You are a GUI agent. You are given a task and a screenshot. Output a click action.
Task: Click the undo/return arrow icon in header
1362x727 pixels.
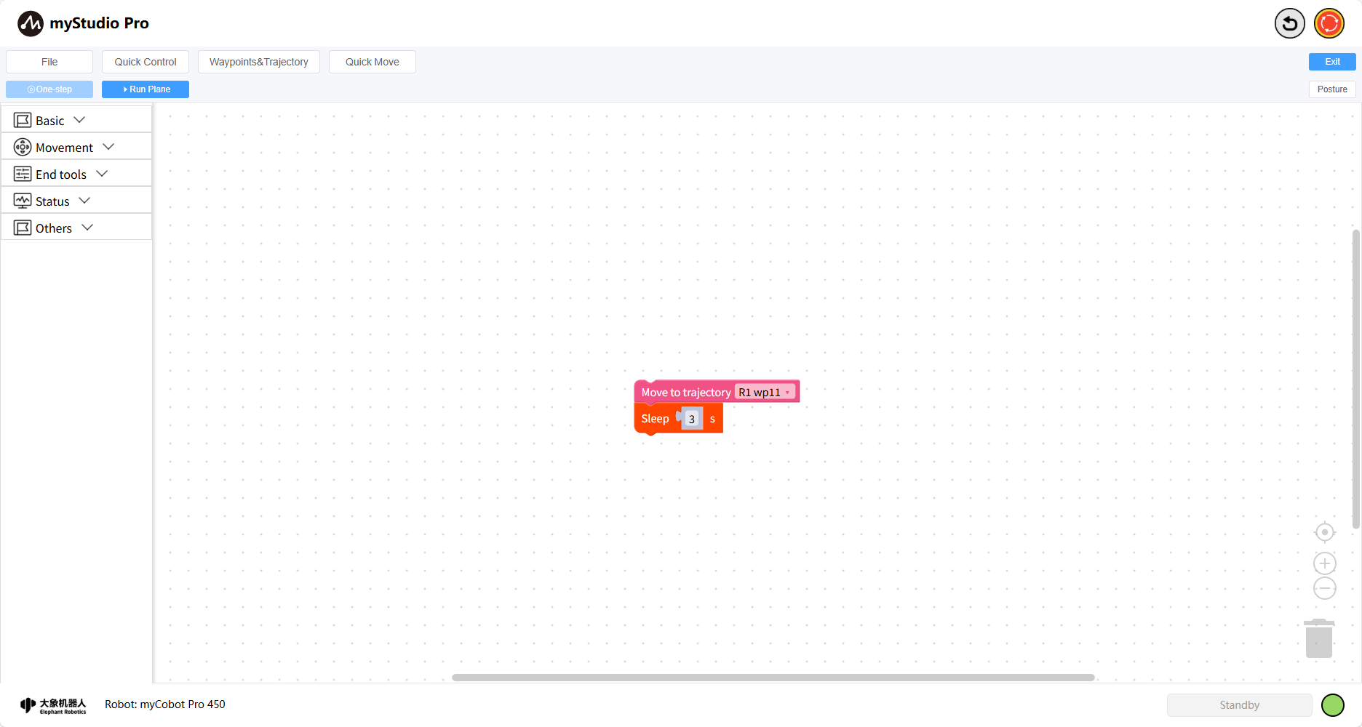[1289, 23]
